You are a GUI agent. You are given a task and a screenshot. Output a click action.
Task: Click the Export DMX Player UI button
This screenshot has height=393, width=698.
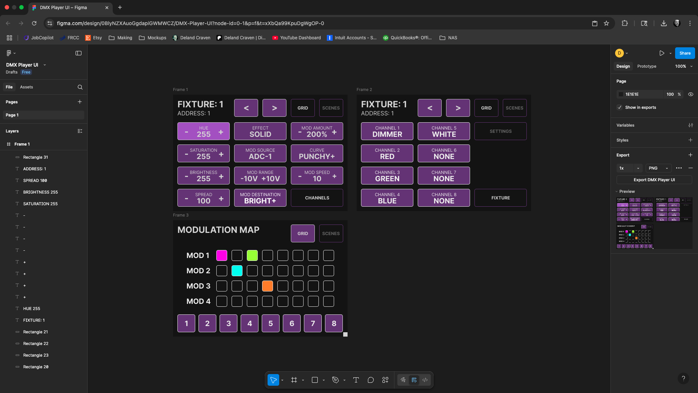(x=654, y=180)
